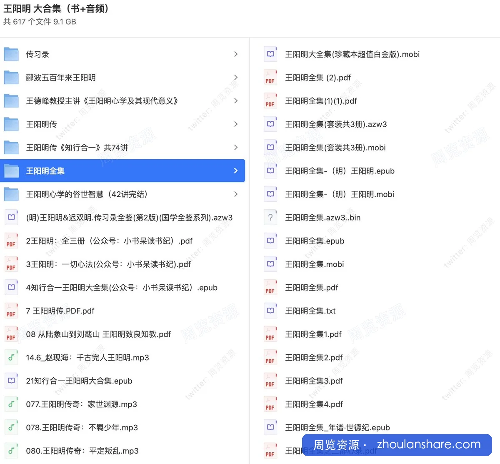Click the ebook icon for 王阳明全集.txt
Viewport: 500px width, 464px height.
coord(270,311)
